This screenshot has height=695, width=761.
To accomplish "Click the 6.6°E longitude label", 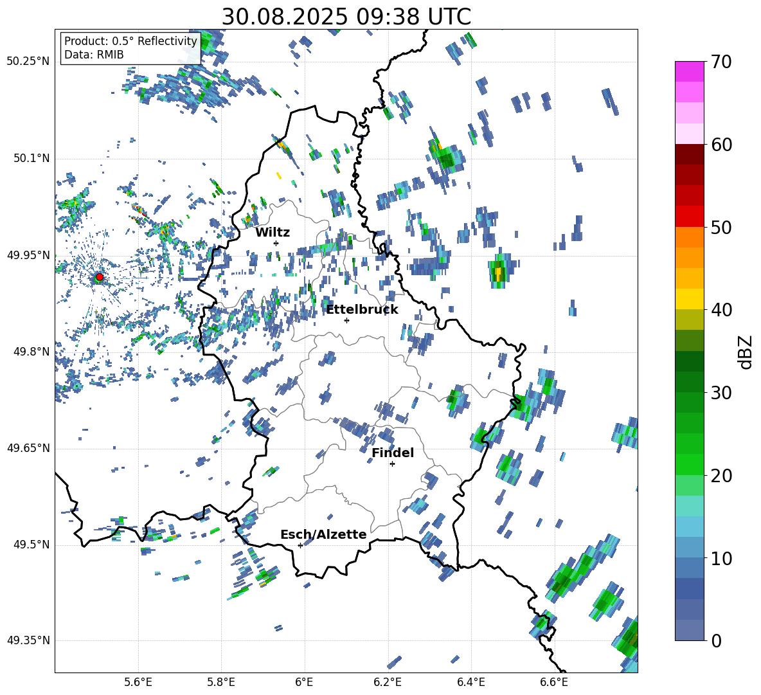I will (554, 682).
